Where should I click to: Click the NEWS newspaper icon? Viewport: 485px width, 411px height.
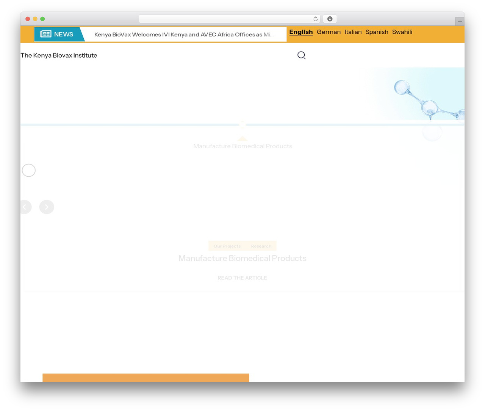tap(46, 34)
